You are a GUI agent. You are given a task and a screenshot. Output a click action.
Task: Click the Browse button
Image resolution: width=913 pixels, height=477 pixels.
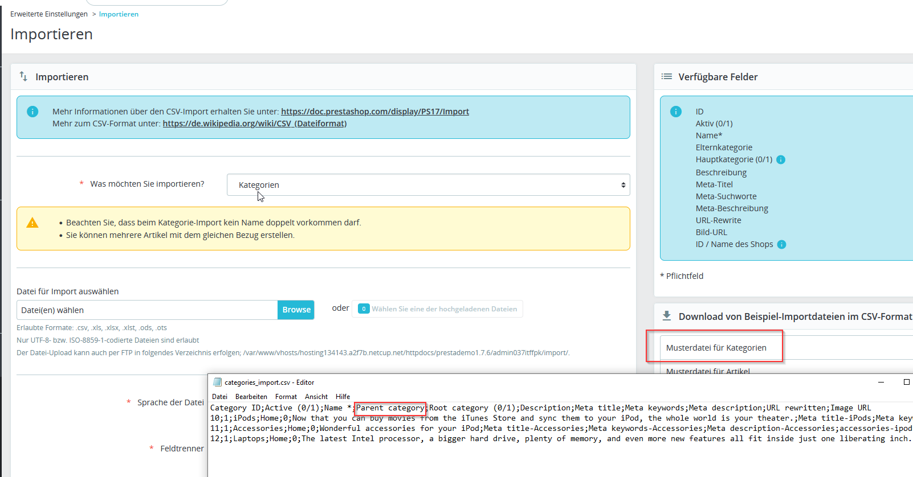tap(296, 310)
